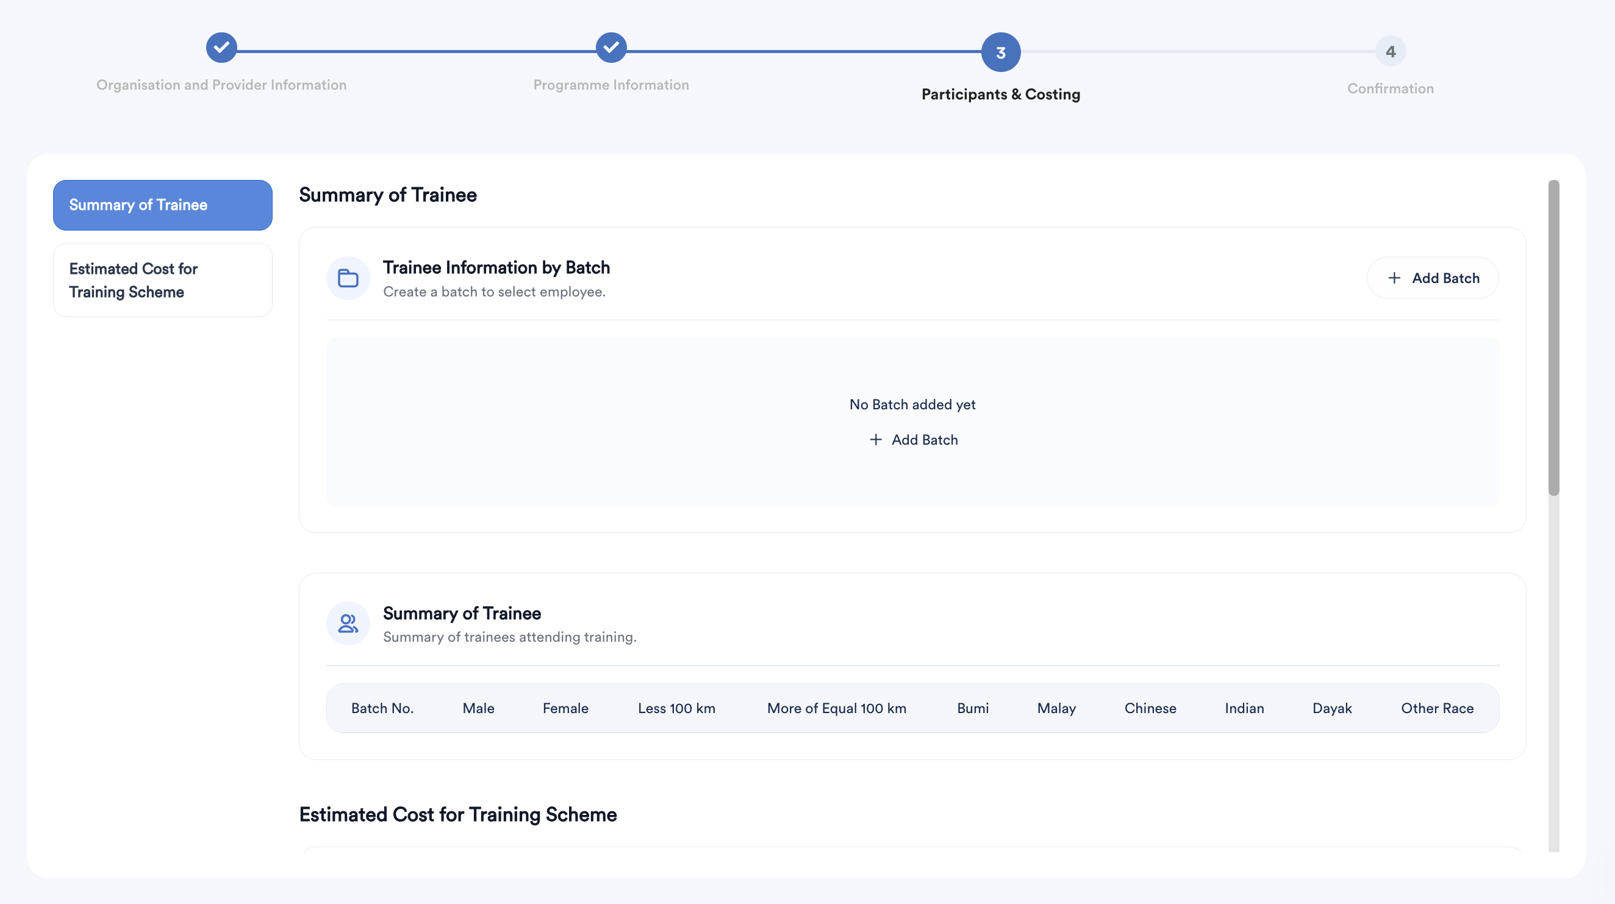Viewport: 1615px width, 904px height.
Task: Click the Other Race column header
Action: 1437,708
